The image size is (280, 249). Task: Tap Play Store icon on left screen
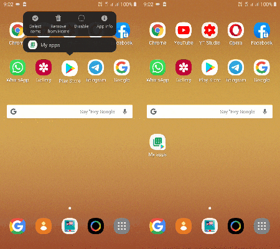(x=70, y=68)
